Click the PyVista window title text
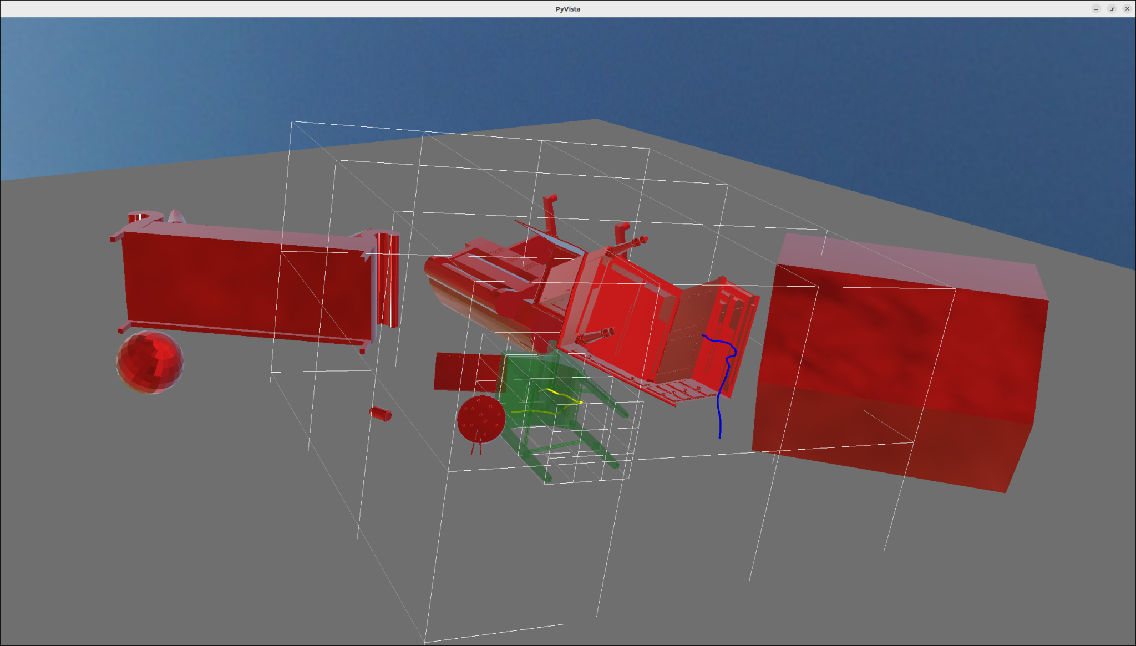Image resolution: width=1136 pixels, height=646 pixels. tap(567, 9)
